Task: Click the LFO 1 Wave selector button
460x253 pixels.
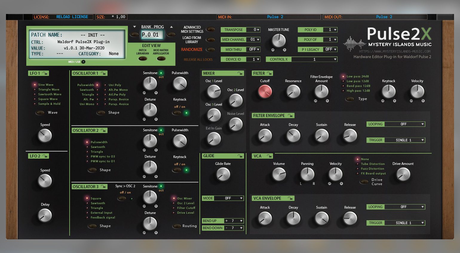Action: tap(40, 113)
